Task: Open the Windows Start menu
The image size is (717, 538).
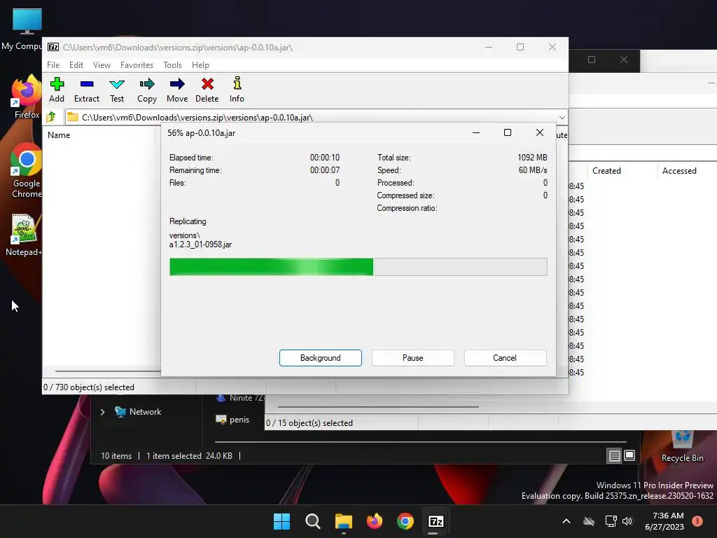Action: (281, 521)
